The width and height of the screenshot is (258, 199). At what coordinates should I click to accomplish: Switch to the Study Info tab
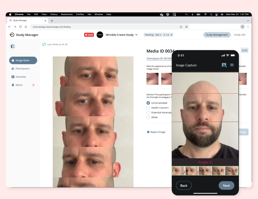pos(240,35)
